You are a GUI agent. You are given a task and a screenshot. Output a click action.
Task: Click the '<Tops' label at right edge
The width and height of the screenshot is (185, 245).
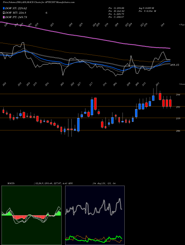point(182,25)
